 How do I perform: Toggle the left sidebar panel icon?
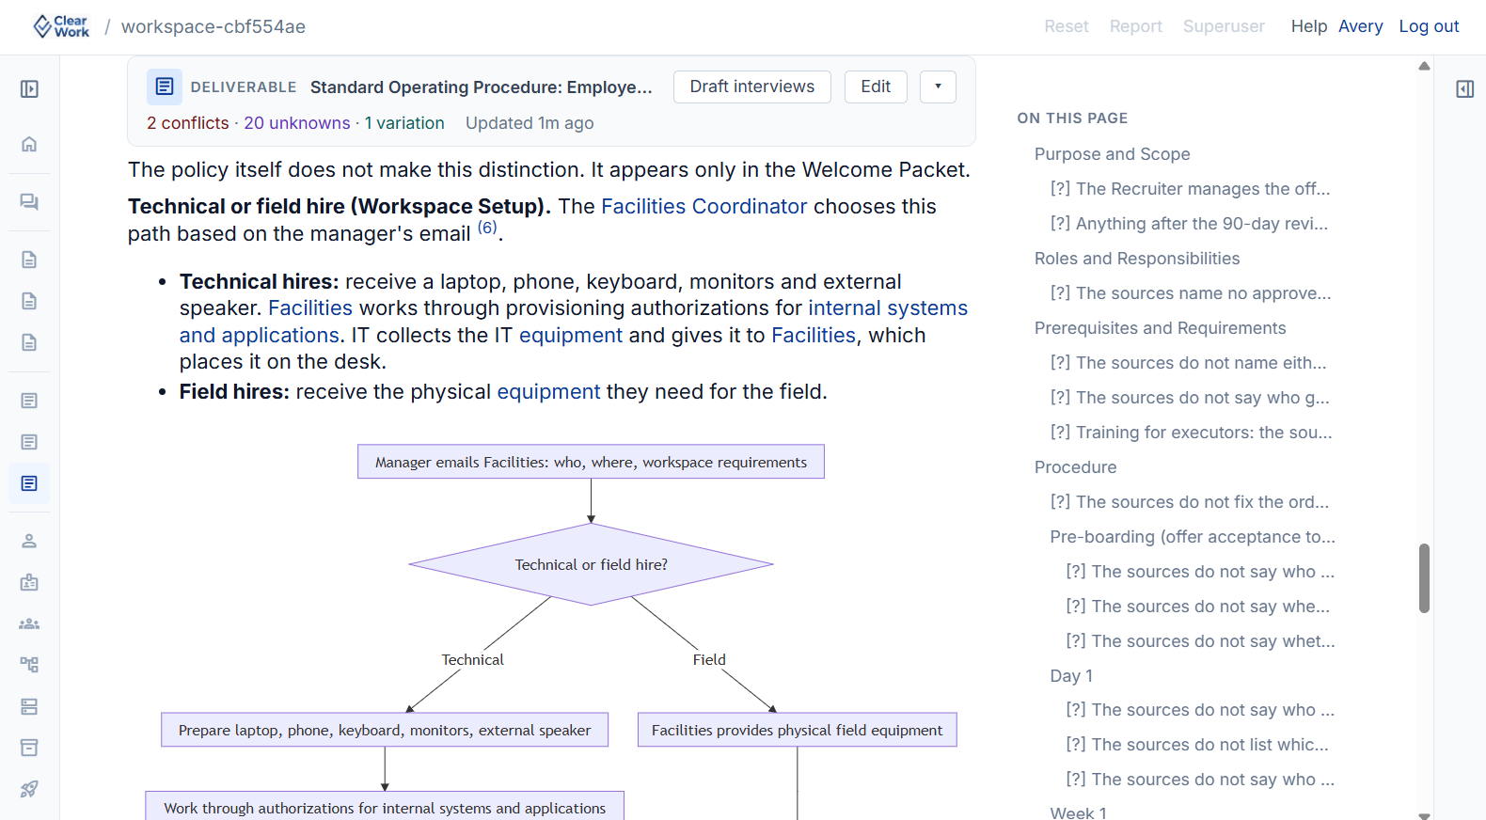[29, 89]
